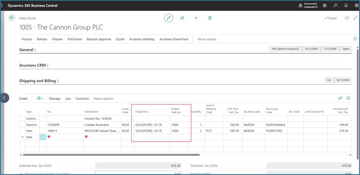Image resolution: width=360 pixels, height=175 pixels.
Task: Click the horizontal scrollbar of Lines grid
Action: [x=111, y=155]
